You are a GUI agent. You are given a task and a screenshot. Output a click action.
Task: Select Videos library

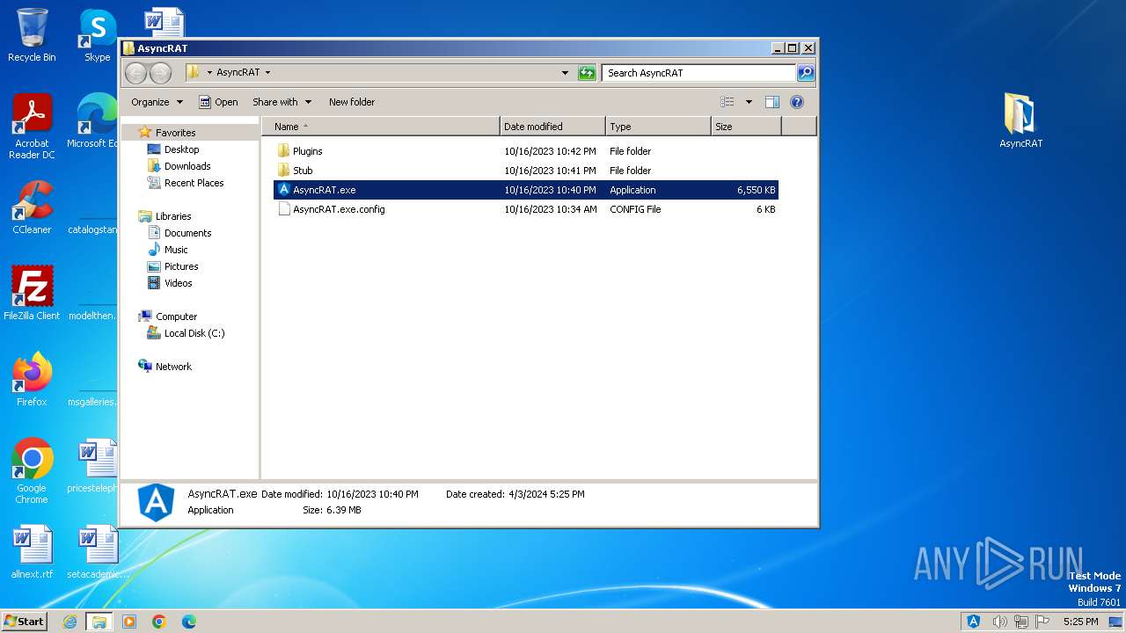[x=178, y=283]
